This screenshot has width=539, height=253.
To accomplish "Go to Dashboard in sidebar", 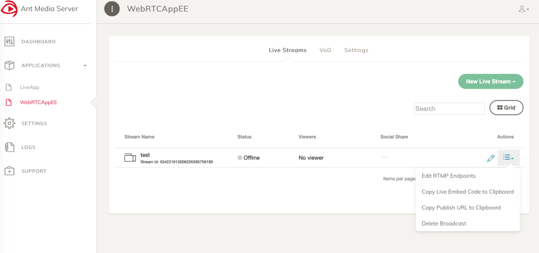I will (38, 42).
